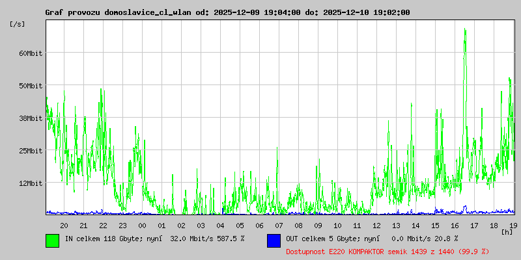Screen dimensions: 521x260
Task: Click the [h] hour unit label
Action: click(507, 232)
